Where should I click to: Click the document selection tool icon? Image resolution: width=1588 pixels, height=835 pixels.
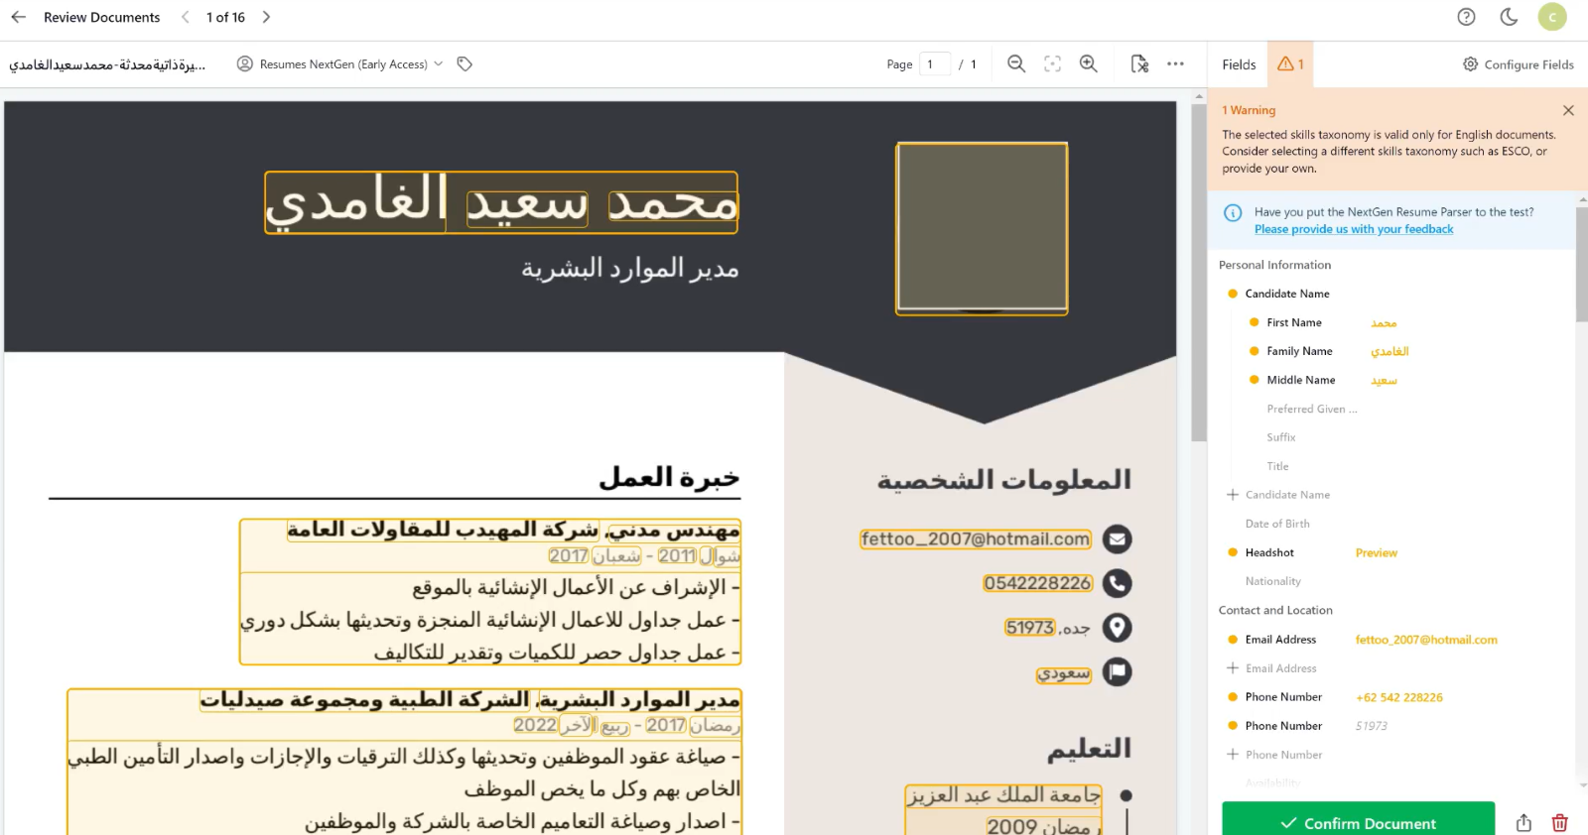[x=1139, y=64]
